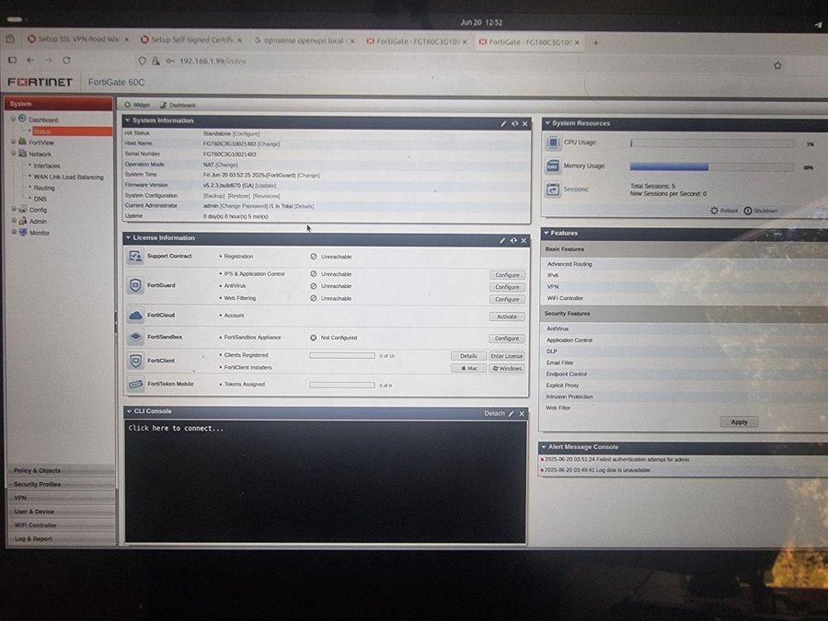This screenshot has height=621, width=828.
Task: Download the FortiClient Mac installer
Action: coord(468,368)
